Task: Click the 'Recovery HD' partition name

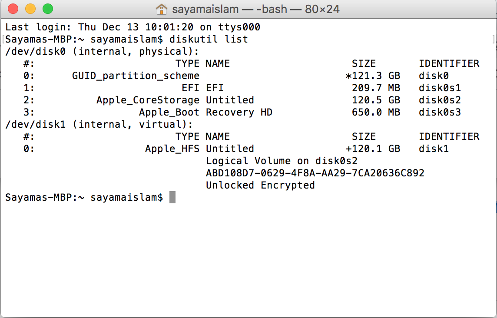Action: 239,113
